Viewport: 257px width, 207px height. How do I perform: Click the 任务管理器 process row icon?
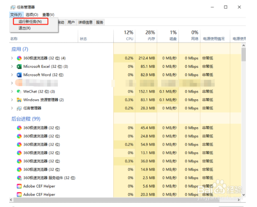tap(19, 108)
